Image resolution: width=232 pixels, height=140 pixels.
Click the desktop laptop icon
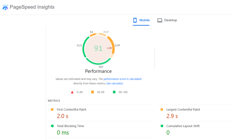[160, 20]
